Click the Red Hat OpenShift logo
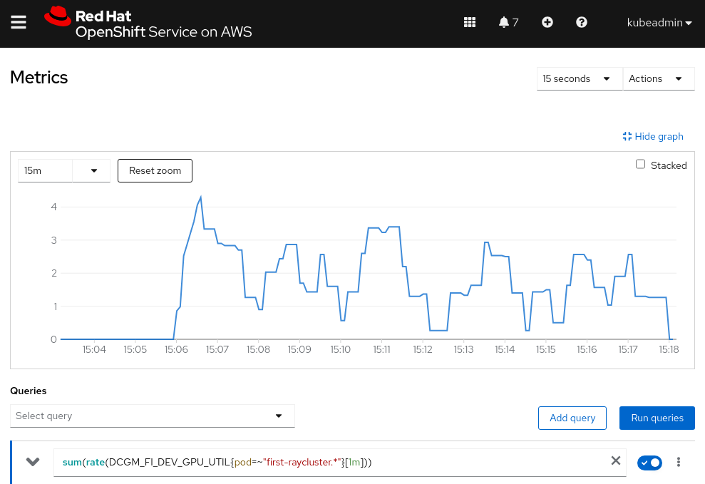The height and width of the screenshot is (484, 705). click(x=148, y=24)
